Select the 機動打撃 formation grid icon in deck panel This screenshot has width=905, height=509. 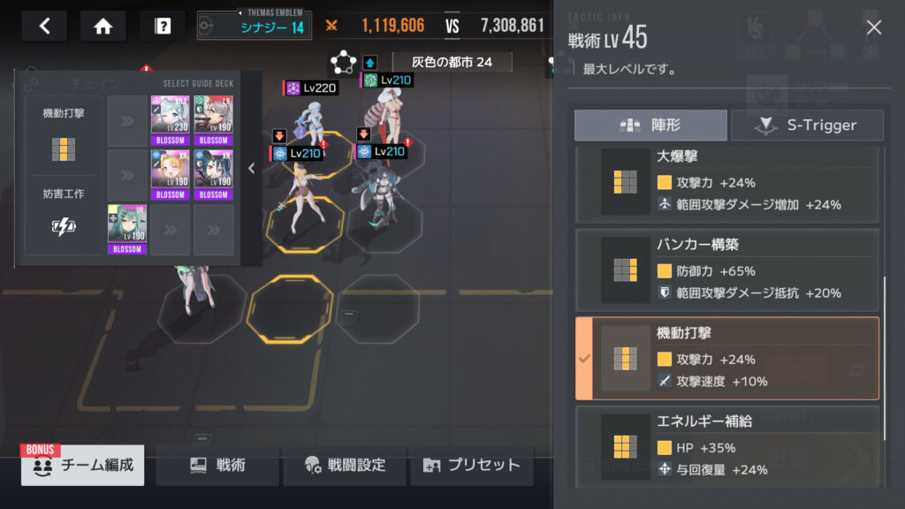[x=64, y=149]
